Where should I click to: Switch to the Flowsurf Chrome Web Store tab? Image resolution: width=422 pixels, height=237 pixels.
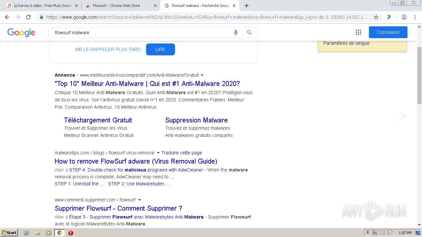coord(120,6)
